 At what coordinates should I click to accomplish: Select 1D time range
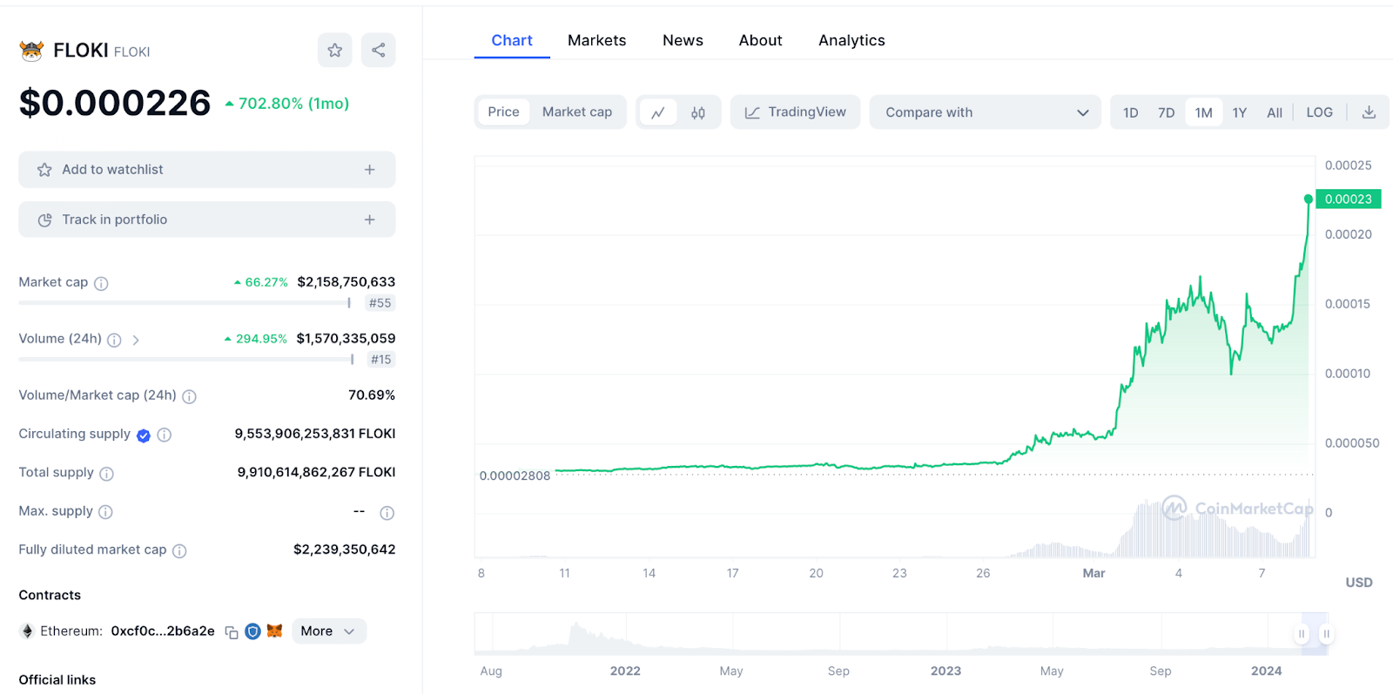click(x=1130, y=112)
